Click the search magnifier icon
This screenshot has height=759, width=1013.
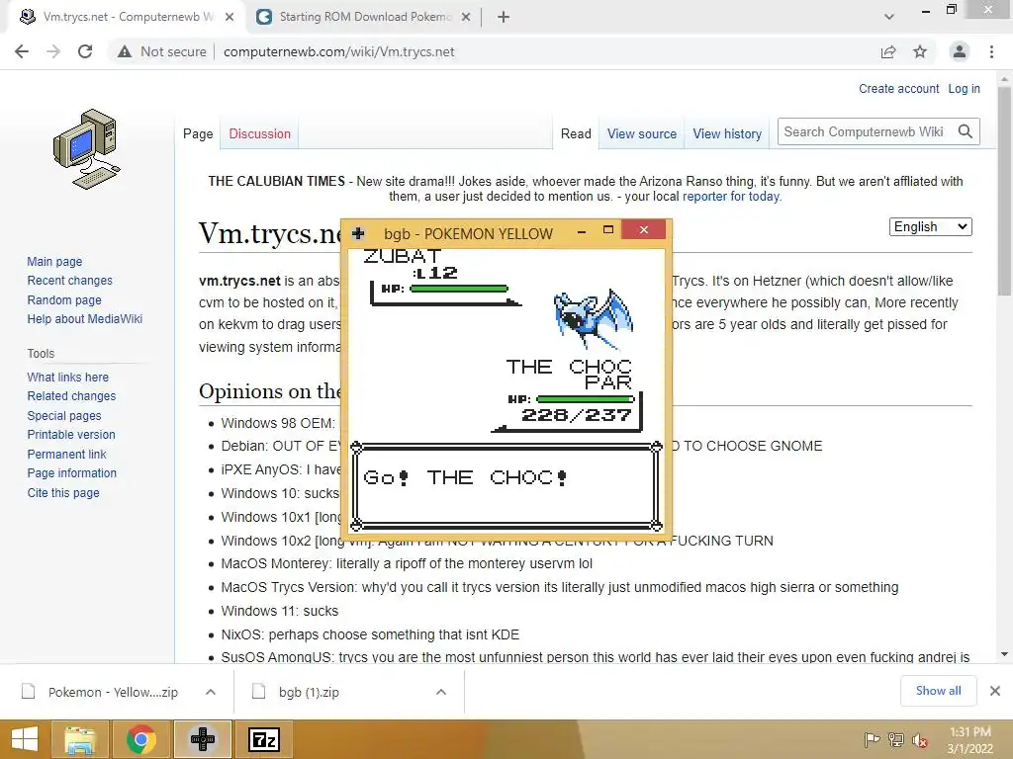point(966,131)
